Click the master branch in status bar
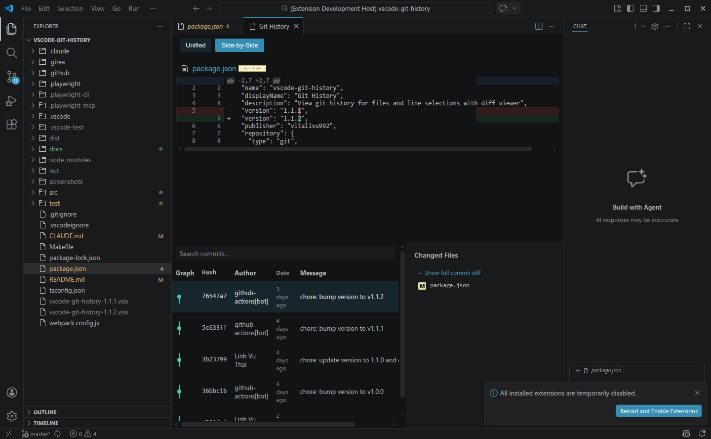 tap(36, 434)
